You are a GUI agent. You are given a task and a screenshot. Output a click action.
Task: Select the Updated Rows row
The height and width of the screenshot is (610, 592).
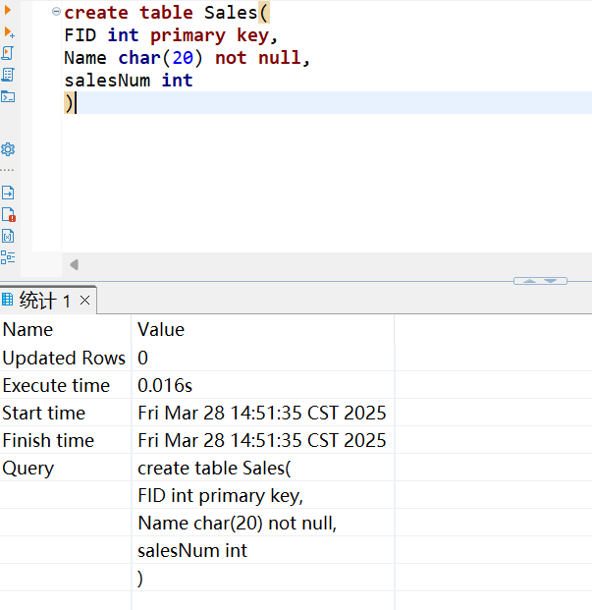pos(65,358)
